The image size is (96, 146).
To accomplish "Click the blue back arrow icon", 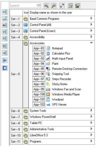I will point(5,68).
